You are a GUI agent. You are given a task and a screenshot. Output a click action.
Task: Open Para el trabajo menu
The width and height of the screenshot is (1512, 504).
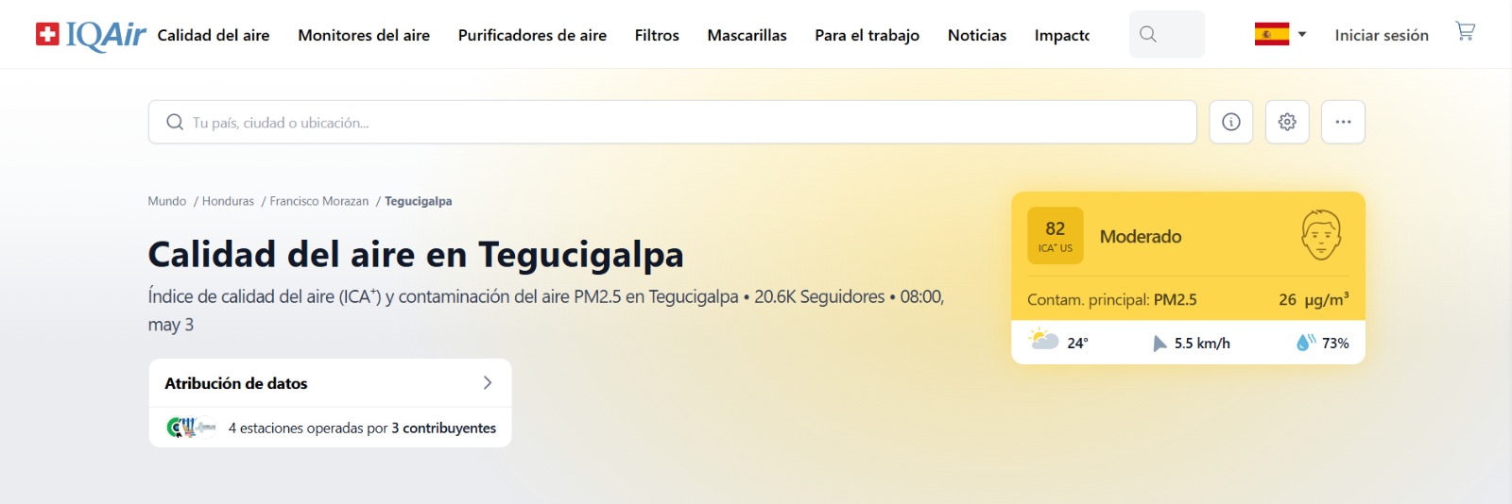(867, 35)
